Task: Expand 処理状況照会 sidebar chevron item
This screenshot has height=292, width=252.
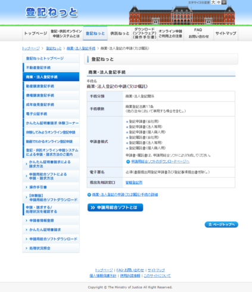Action: coord(51,248)
